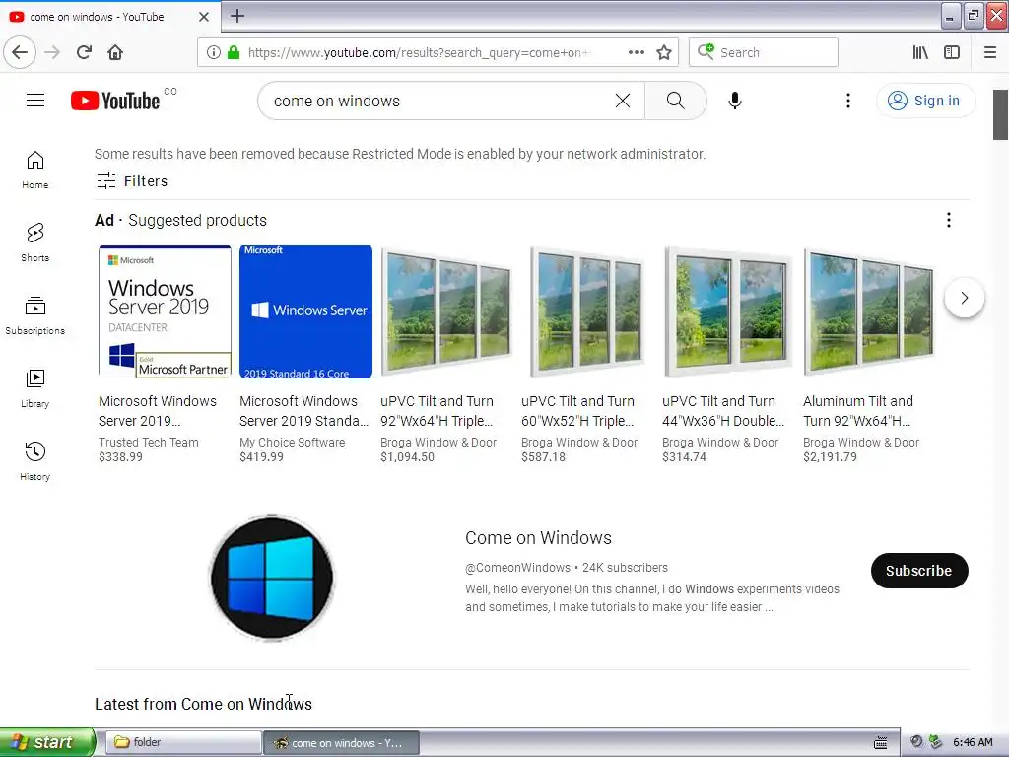The image size is (1009, 757).
Task: Click the Come on Windows channel avatar
Action: [272, 577]
